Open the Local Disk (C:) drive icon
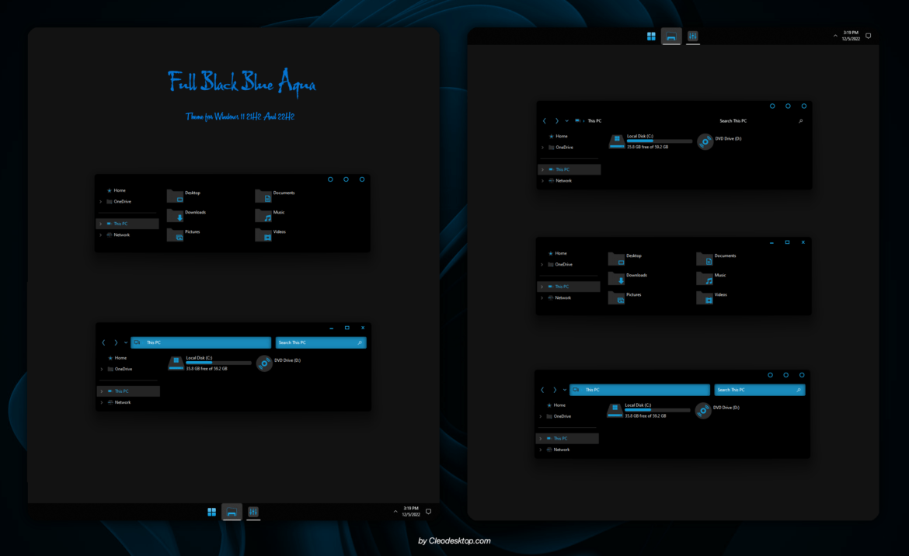Image resolution: width=909 pixels, height=556 pixels. (x=176, y=363)
